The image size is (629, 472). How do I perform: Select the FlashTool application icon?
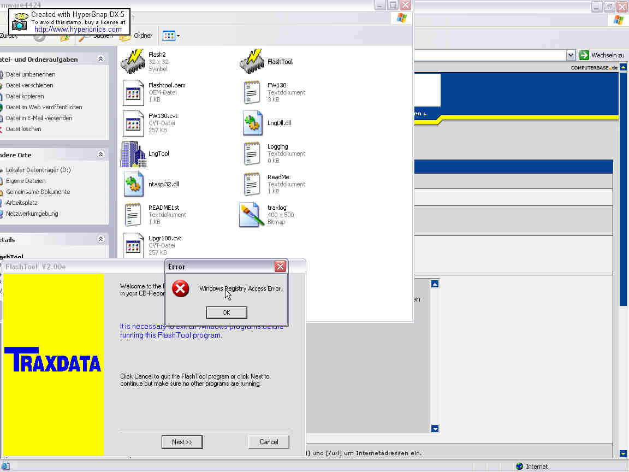[252, 61]
